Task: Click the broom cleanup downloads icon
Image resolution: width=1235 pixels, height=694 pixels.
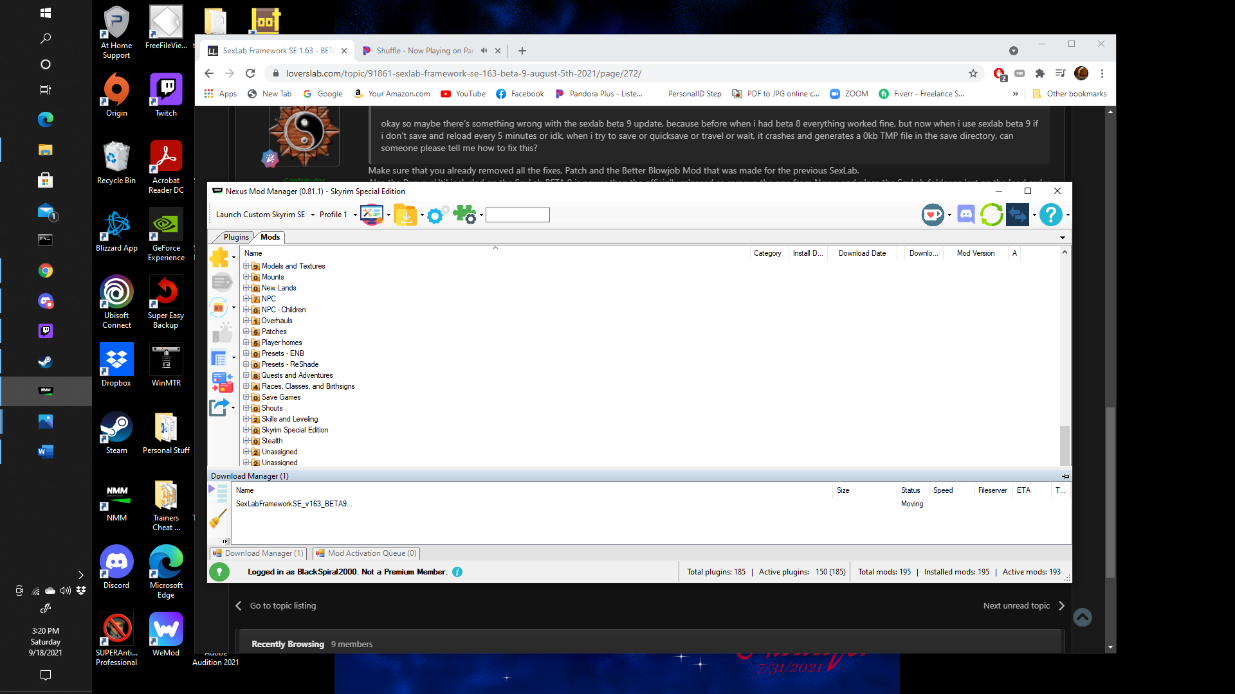Action: pos(218,518)
